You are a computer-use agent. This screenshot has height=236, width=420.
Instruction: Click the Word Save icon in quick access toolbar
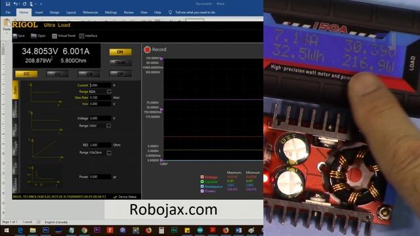[8, 4]
